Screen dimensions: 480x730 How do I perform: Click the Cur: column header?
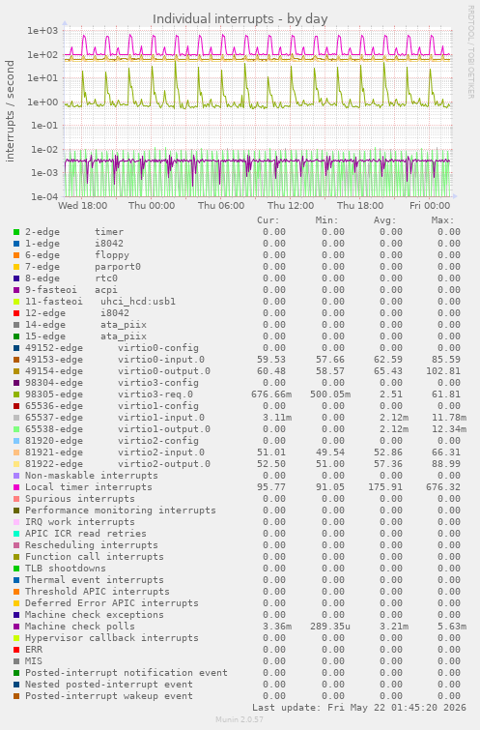tap(268, 220)
